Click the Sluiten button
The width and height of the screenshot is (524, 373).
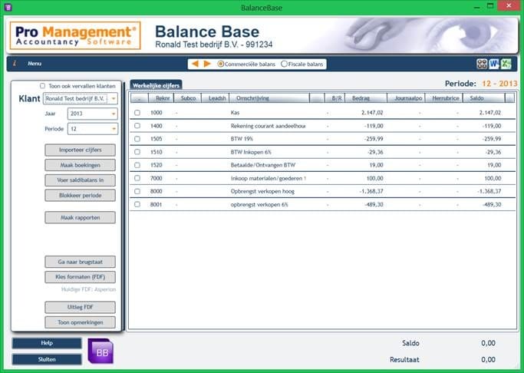47,360
